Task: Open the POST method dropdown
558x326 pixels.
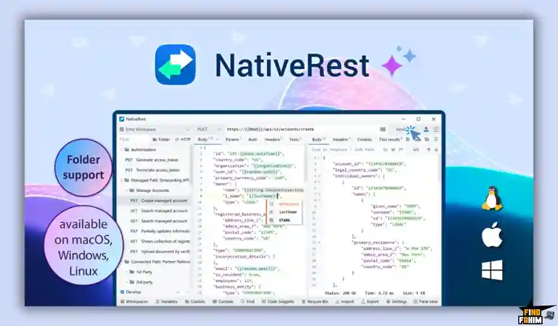Action: [x=209, y=130]
